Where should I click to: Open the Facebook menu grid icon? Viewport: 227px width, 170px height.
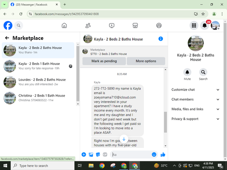coord(194,25)
